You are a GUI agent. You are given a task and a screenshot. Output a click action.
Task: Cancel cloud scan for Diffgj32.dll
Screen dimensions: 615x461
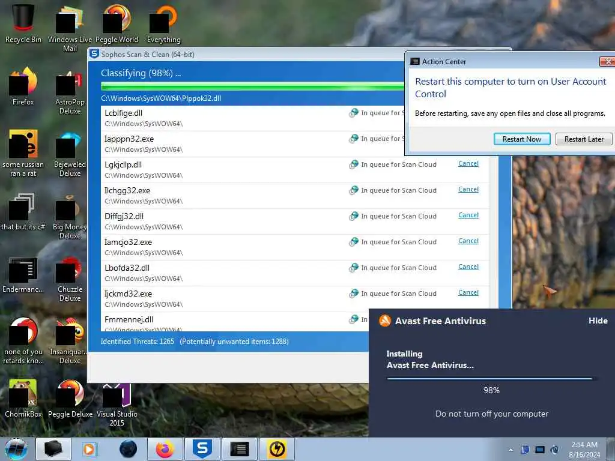468,215
